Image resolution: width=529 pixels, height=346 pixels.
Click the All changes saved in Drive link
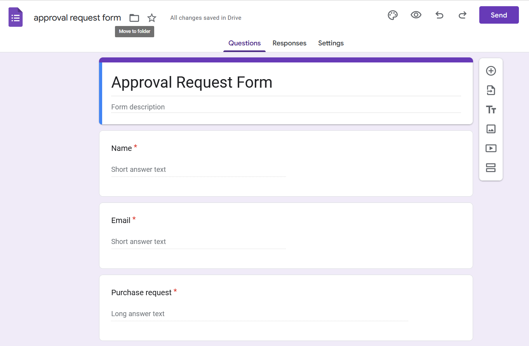point(205,18)
